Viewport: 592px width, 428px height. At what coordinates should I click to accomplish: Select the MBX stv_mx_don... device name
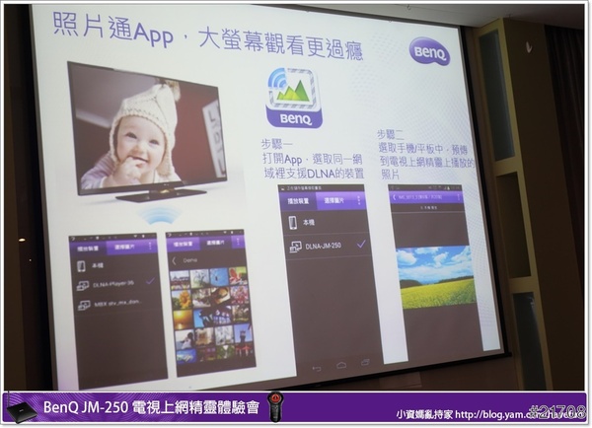click(117, 303)
